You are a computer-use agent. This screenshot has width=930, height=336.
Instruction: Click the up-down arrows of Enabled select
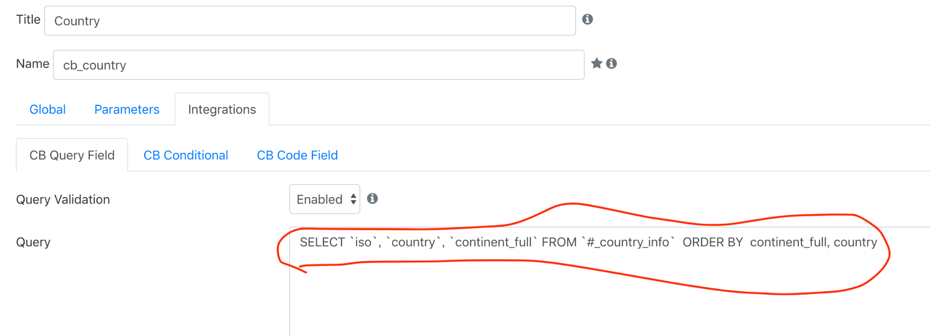tap(353, 199)
